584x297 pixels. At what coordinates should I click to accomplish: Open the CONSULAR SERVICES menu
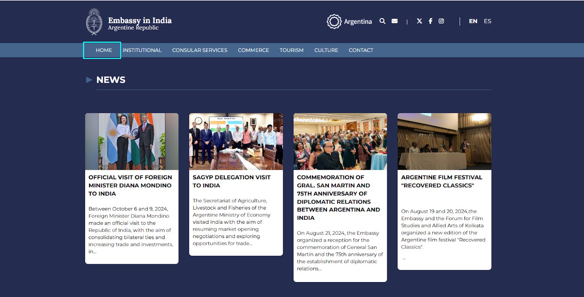[200, 50]
